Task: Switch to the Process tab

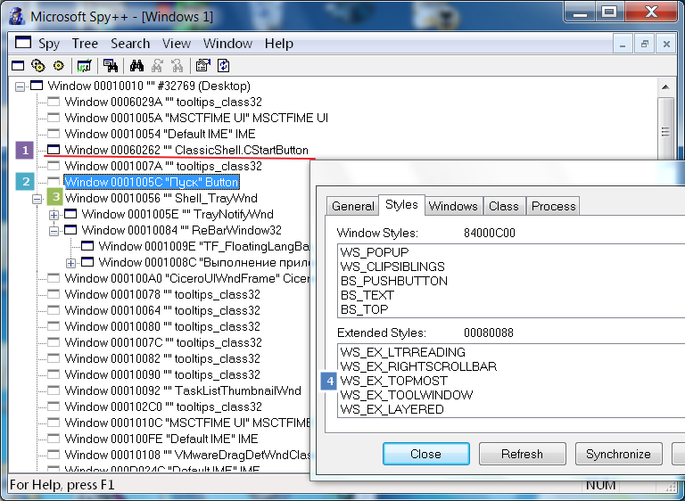Action: point(554,206)
